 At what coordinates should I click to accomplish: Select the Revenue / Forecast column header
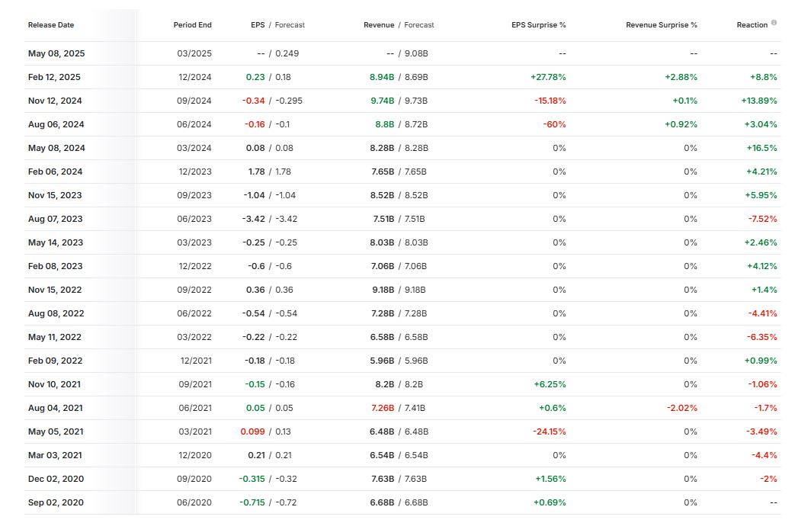pyautogui.click(x=399, y=25)
